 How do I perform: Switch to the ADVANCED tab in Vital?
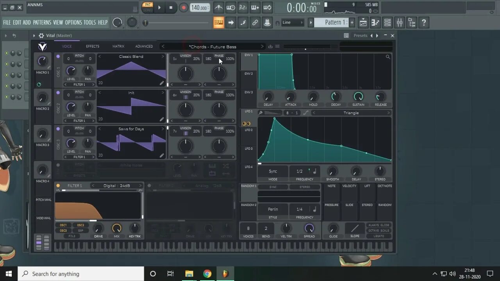coord(144,46)
